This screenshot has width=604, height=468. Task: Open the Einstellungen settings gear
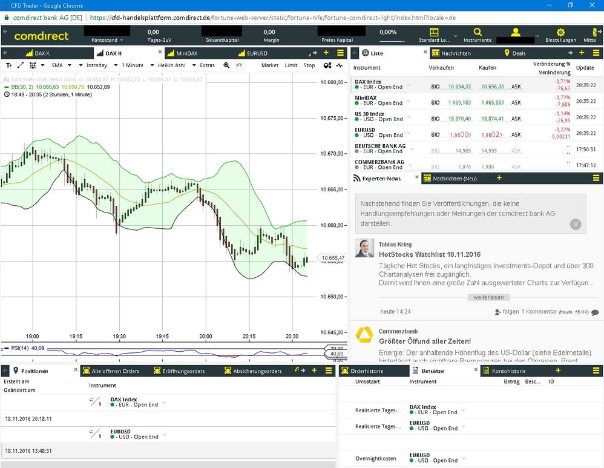point(560,33)
